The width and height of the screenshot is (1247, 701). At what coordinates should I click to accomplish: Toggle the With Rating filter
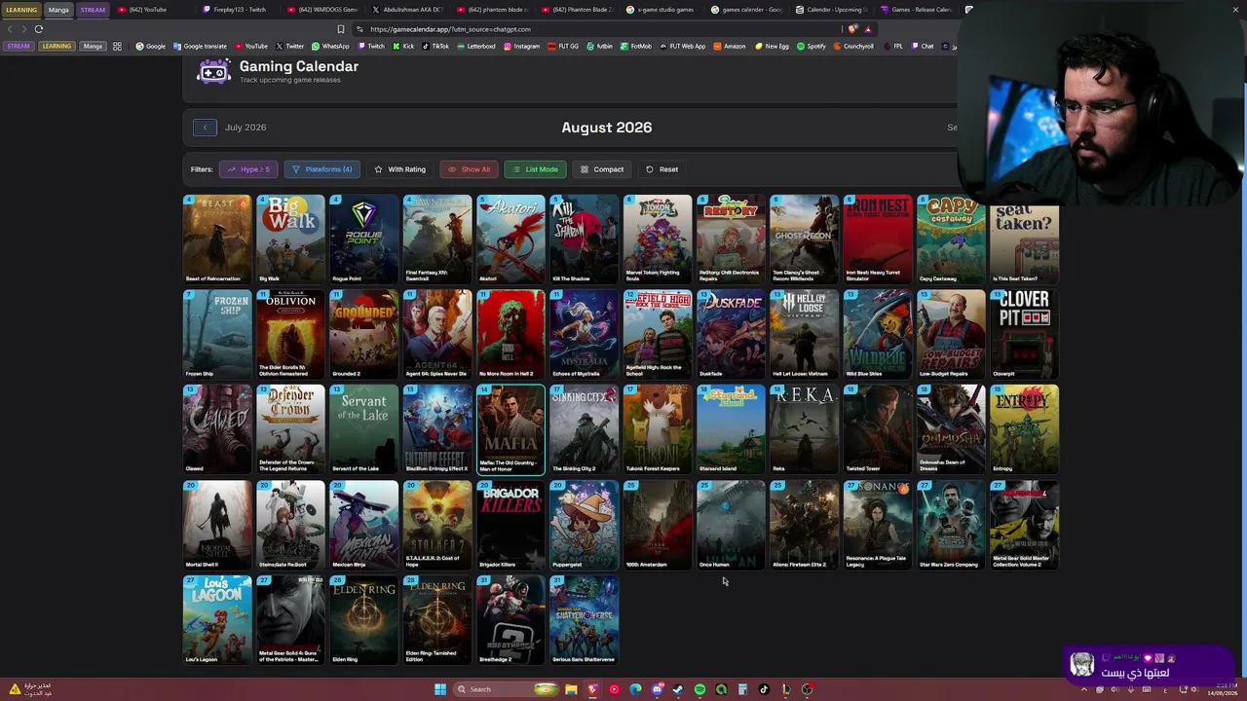pyautogui.click(x=400, y=169)
